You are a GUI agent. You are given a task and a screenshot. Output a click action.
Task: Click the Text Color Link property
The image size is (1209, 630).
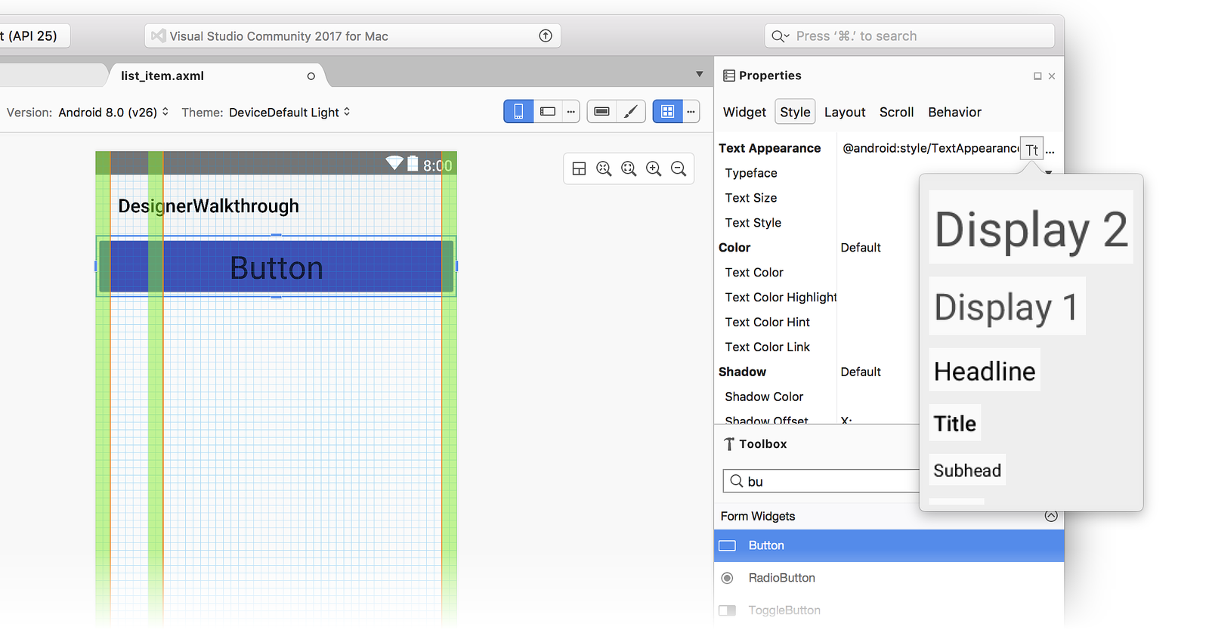767,347
